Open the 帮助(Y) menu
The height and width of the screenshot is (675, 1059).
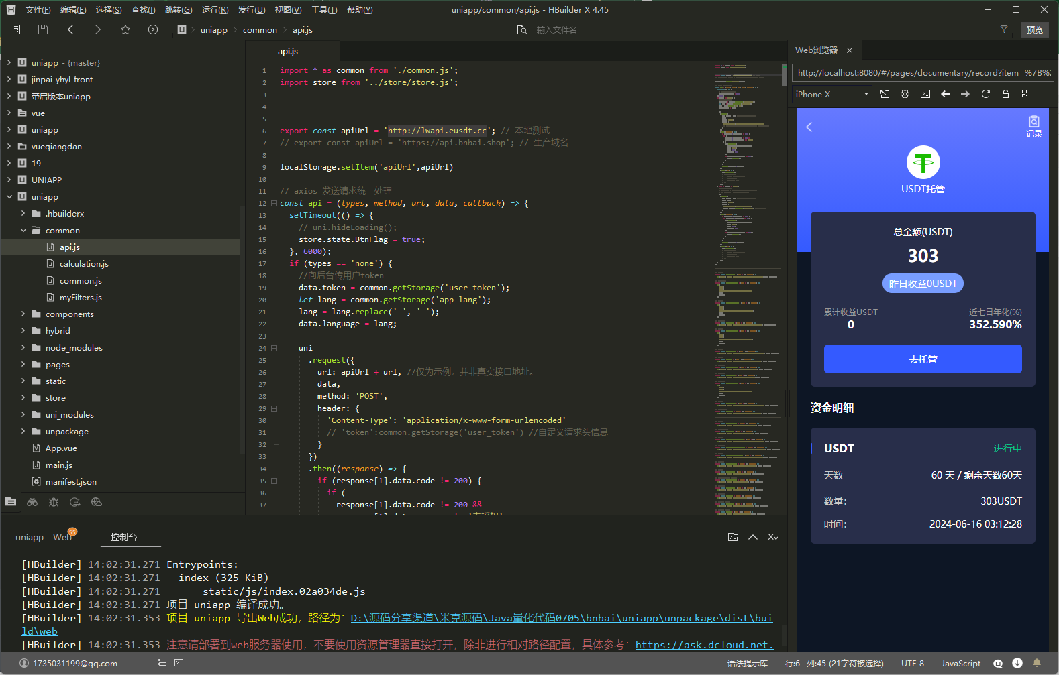coord(360,9)
